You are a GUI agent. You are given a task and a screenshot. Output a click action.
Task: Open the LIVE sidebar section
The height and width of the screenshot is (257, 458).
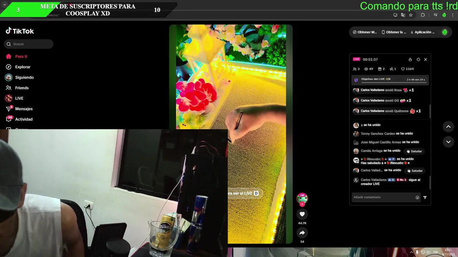[x=14, y=98]
